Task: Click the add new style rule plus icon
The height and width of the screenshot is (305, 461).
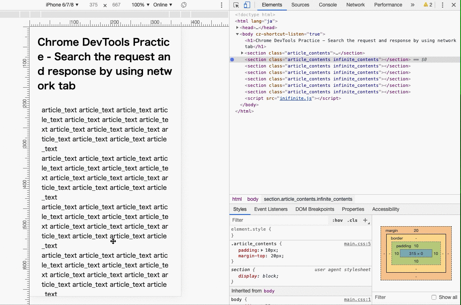Action: pyautogui.click(x=365, y=220)
